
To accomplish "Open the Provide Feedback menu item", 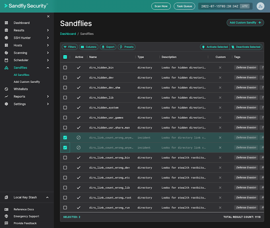I will click(x=25, y=223).
